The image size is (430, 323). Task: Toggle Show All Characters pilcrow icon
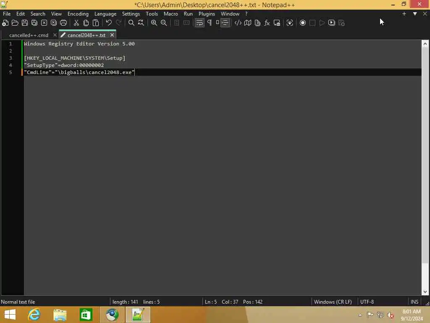pyautogui.click(x=210, y=23)
